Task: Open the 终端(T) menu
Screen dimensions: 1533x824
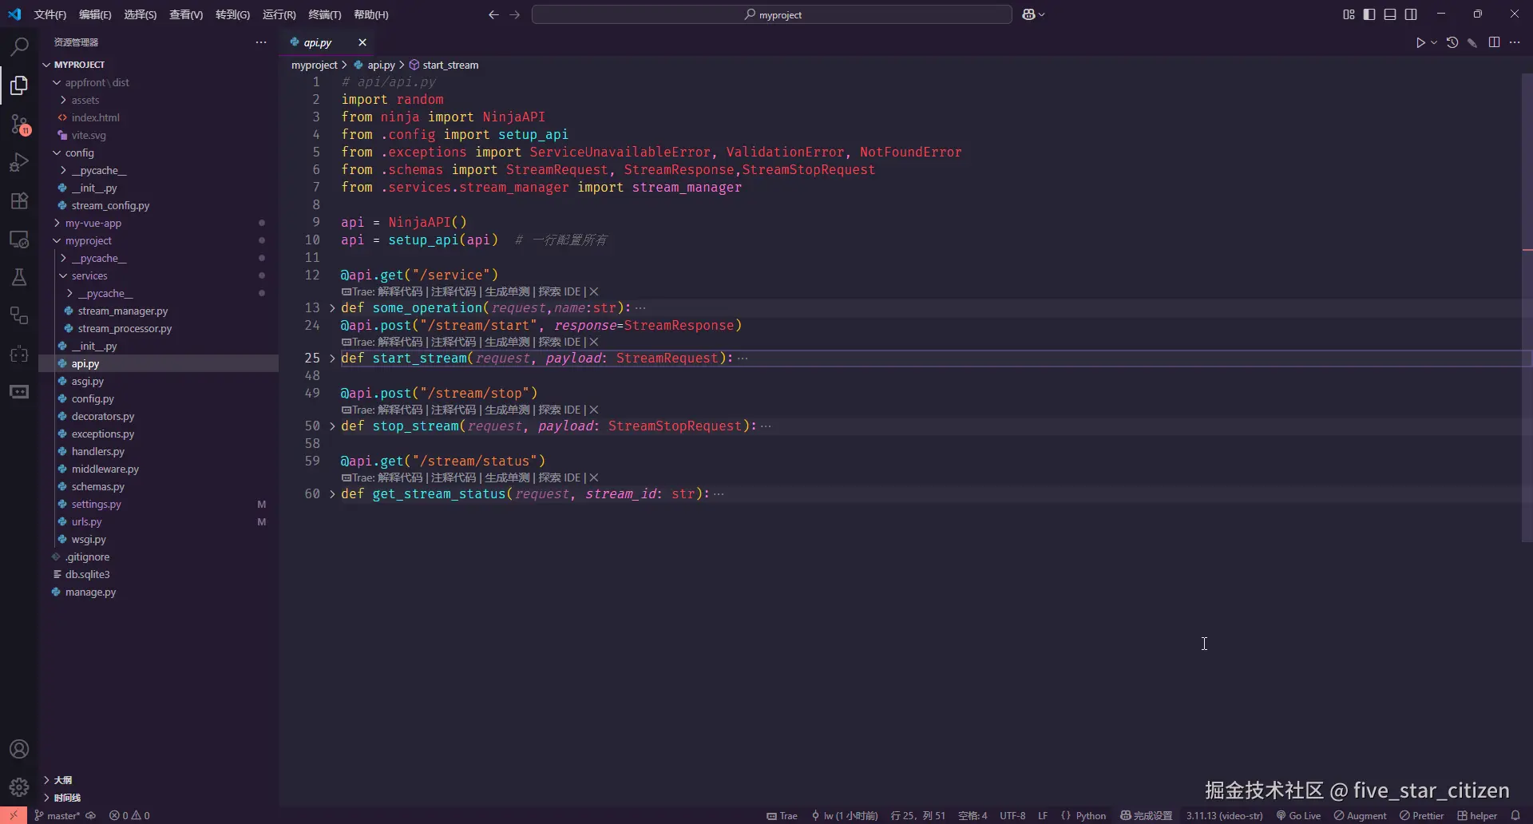Action: tap(324, 14)
